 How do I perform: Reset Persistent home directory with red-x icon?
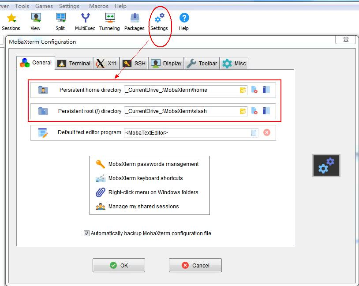point(254,90)
